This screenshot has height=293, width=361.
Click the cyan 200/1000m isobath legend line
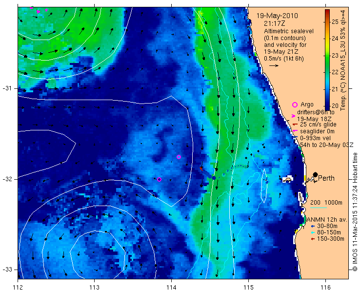click(x=319, y=208)
